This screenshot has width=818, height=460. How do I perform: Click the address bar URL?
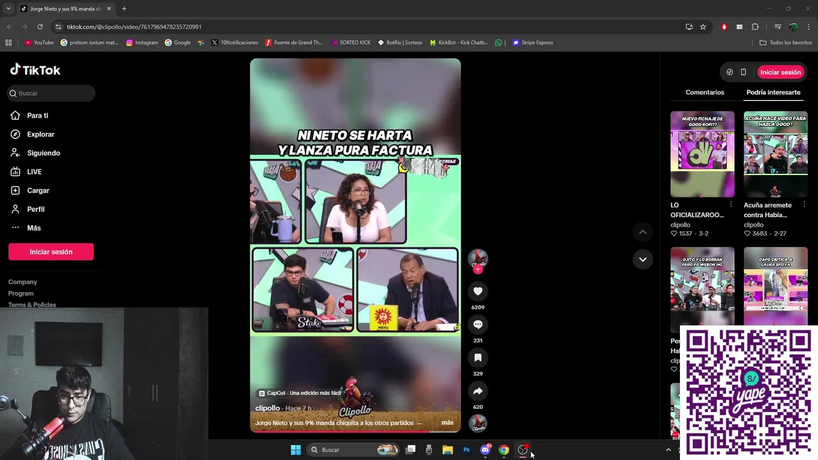coord(134,27)
